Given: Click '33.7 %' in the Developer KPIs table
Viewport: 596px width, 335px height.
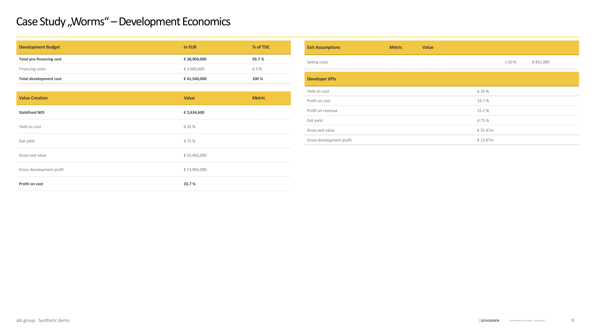Looking at the screenshot, I should (483, 101).
